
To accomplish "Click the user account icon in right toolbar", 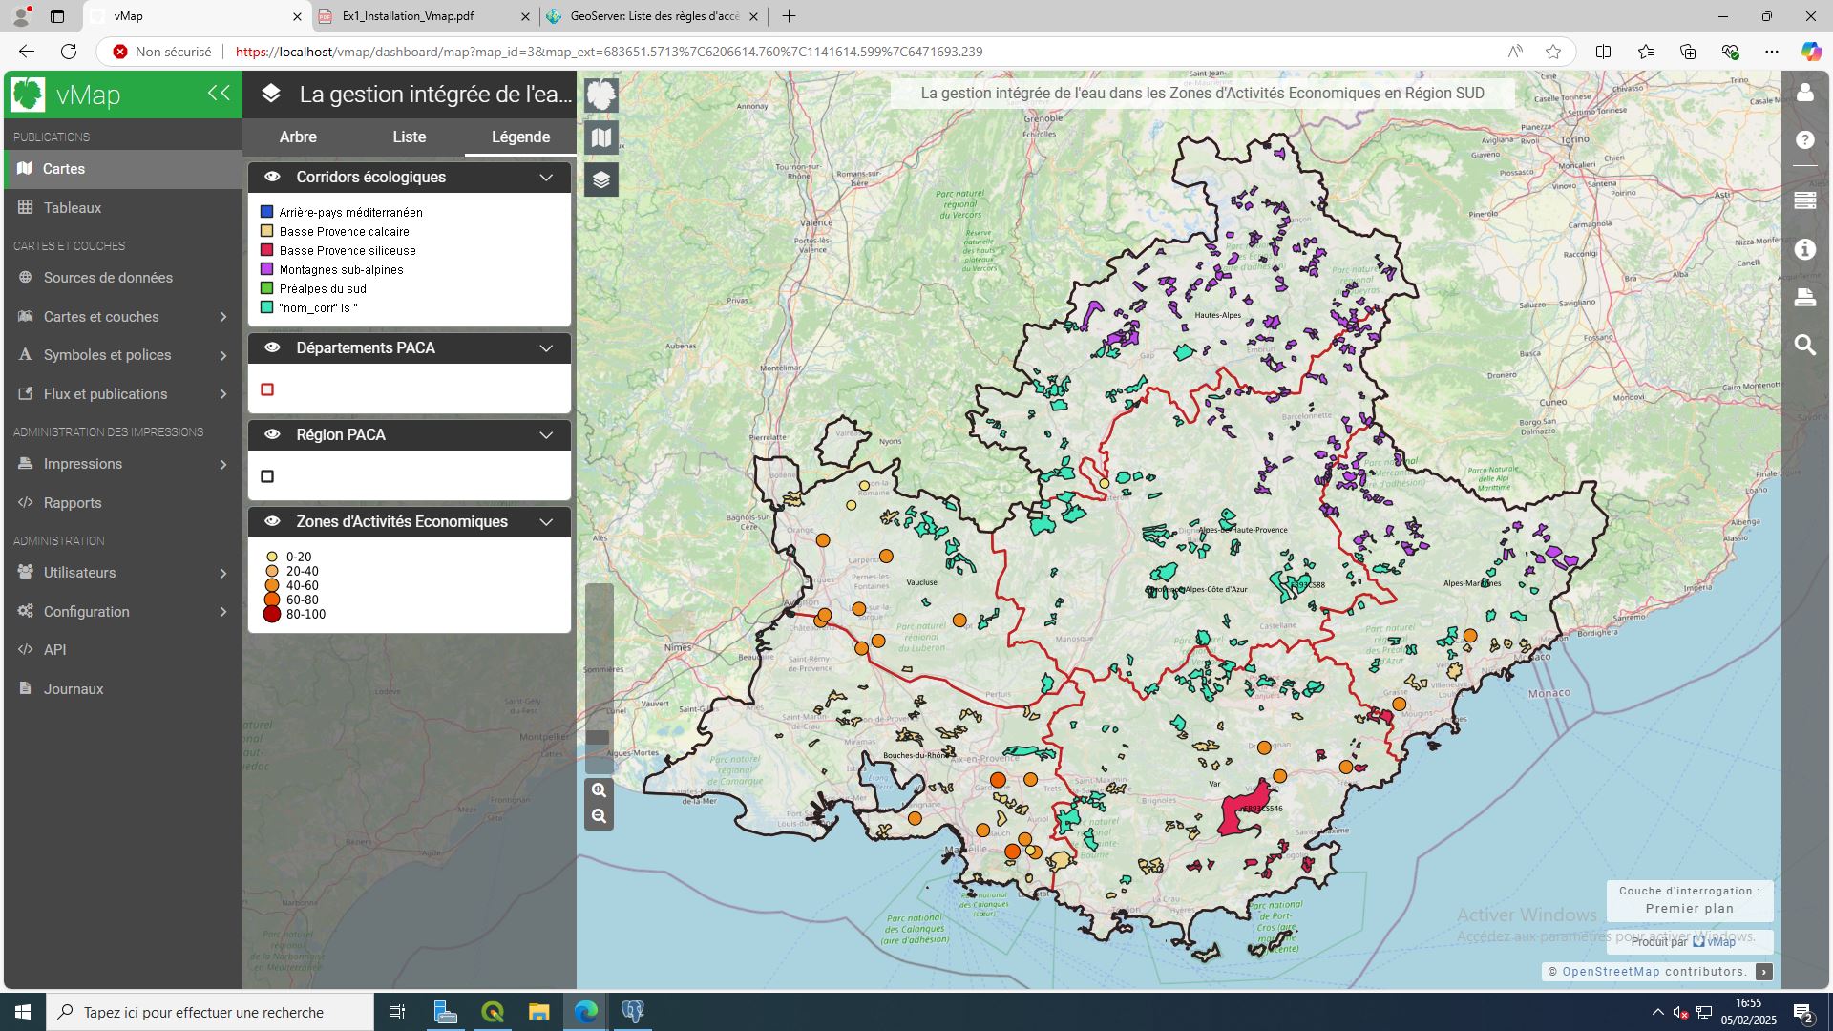I will pyautogui.click(x=1804, y=93).
